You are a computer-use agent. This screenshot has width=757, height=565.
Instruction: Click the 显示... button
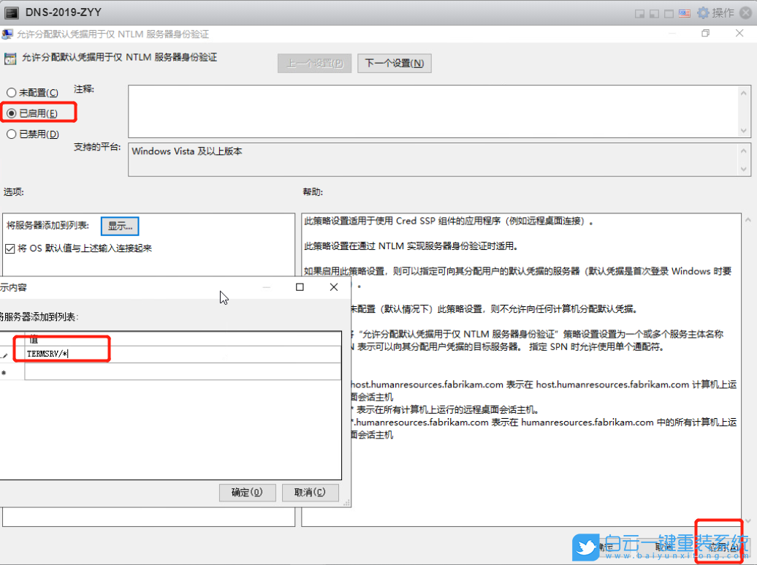click(119, 226)
